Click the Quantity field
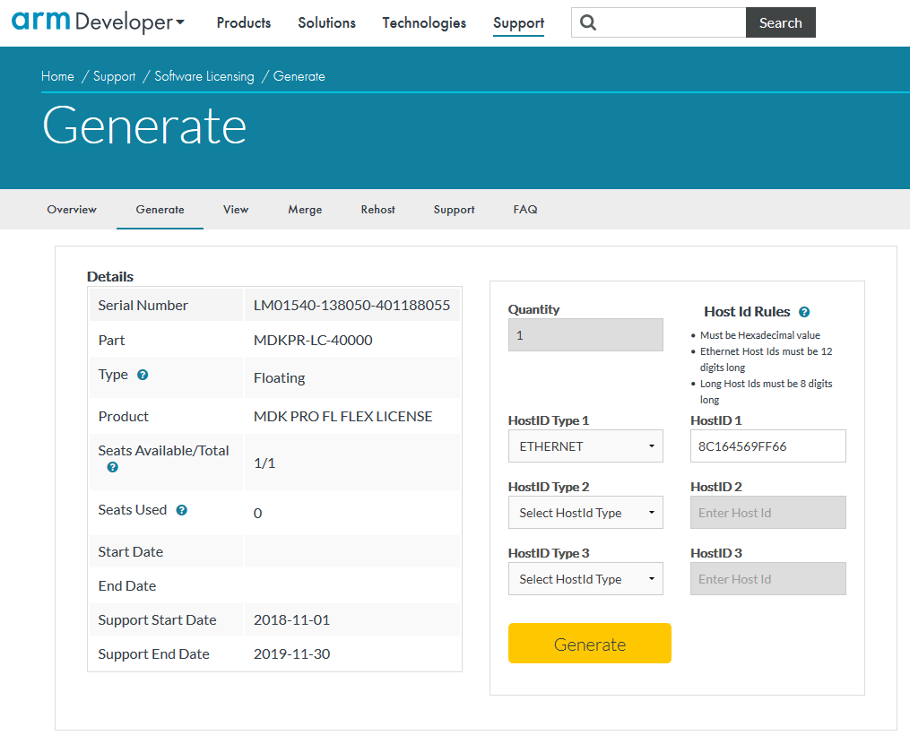Screen dimensions: 910x744 click(x=585, y=335)
